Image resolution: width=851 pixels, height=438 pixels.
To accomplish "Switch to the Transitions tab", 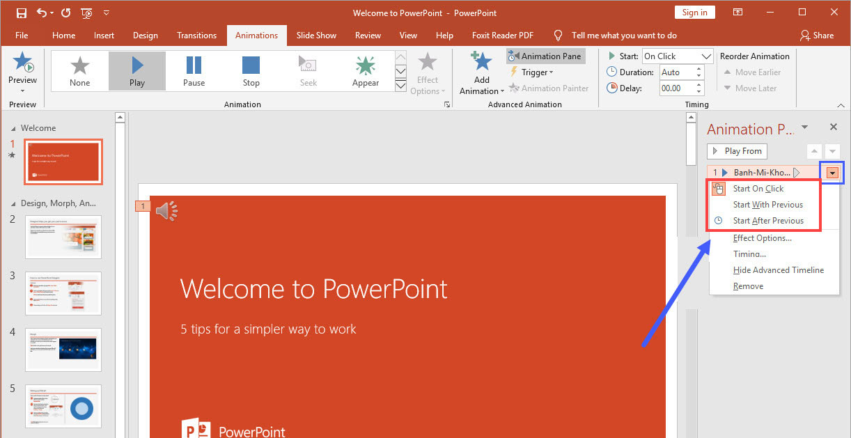I will pos(197,36).
